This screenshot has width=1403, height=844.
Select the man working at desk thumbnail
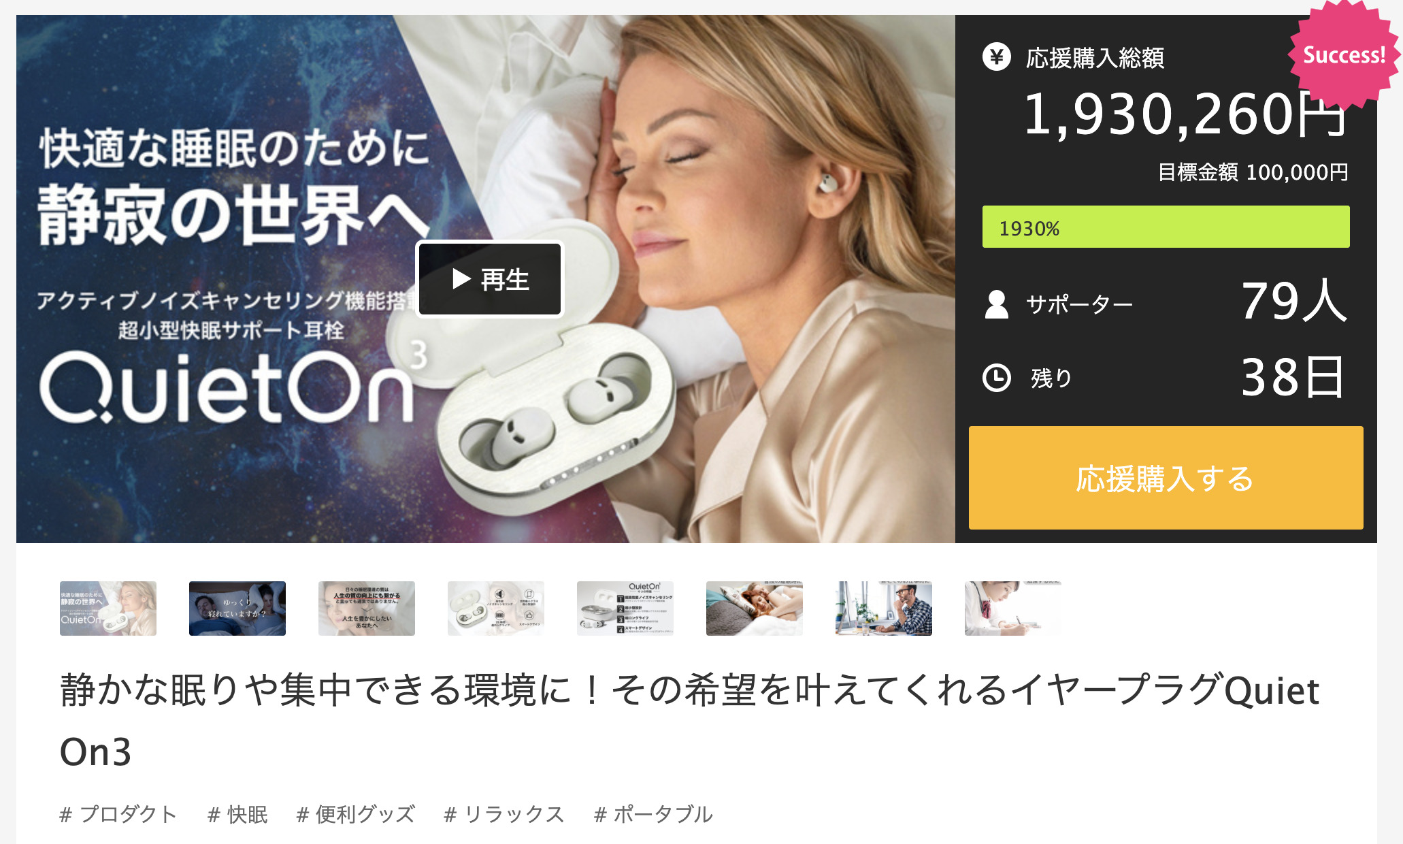[884, 608]
